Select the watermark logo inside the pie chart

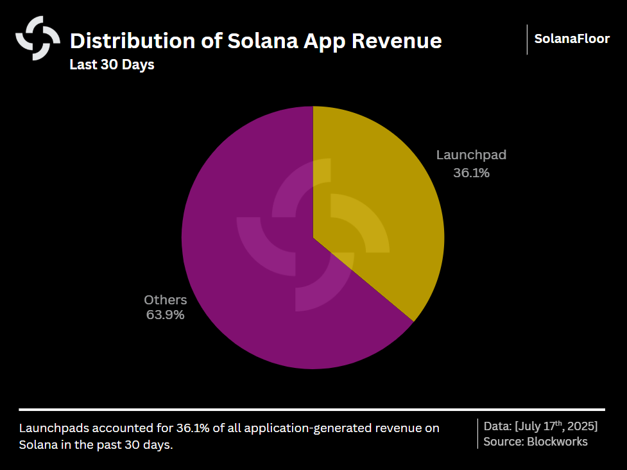[313, 238]
